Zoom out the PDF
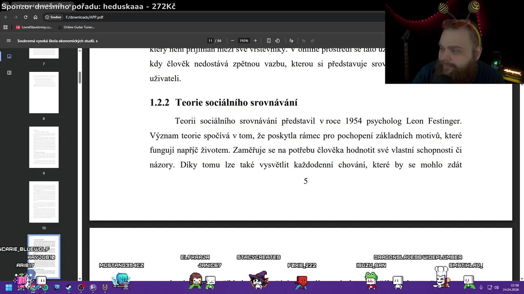The image size is (524, 294). click(233, 41)
